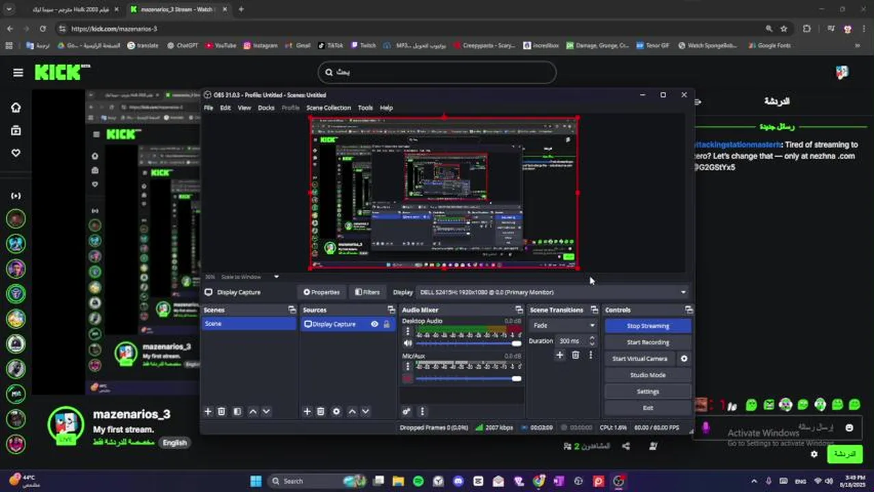This screenshot has width=874, height=492.
Task: Open Kick hamburger menu
Action: point(18,72)
